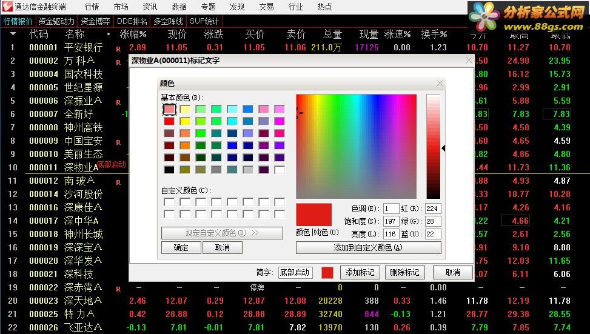
Task: Open the 资讯 menu
Action: [150, 7]
